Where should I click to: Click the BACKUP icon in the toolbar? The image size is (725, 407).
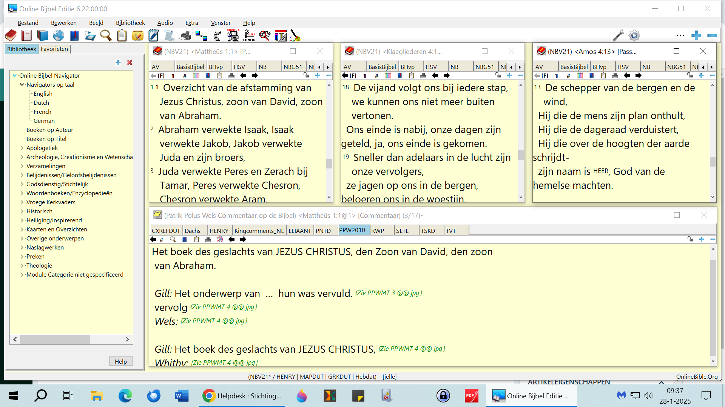tap(233, 36)
